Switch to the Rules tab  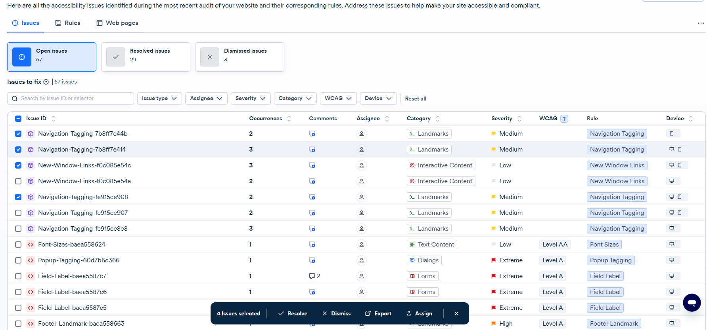point(68,23)
